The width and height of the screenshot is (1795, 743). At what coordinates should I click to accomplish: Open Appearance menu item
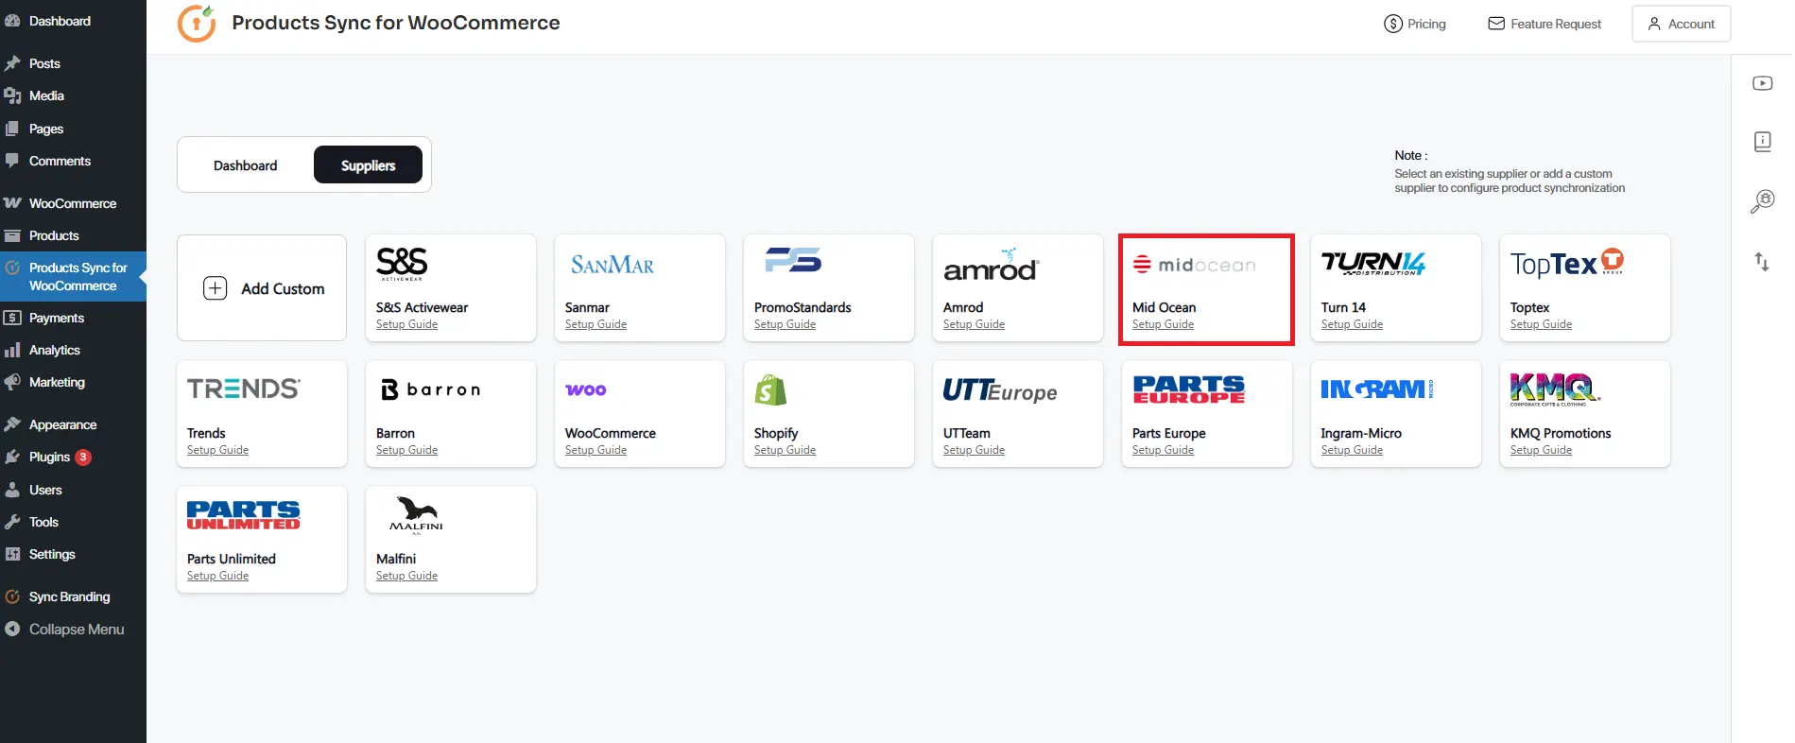tap(73, 424)
